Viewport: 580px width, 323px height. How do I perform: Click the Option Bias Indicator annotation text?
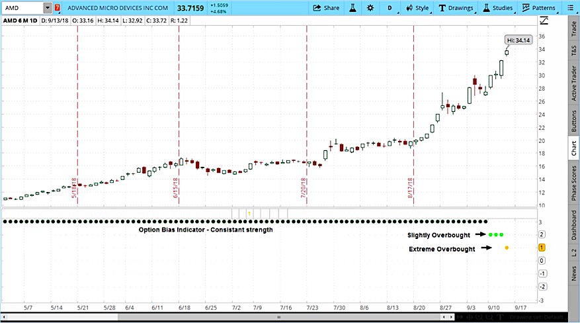(x=206, y=230)
